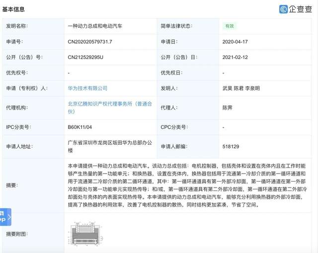Click the IPC分类号 field label
The image size is (318, 253).
click(18, 127)
